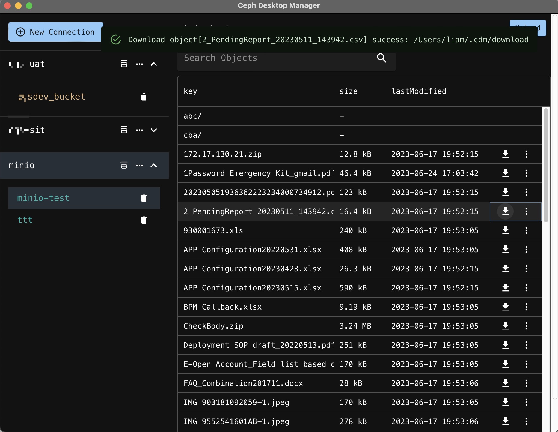This screenshot has height=432, width=558.
Task: Download CheckBody.zip
Action: 505,326
